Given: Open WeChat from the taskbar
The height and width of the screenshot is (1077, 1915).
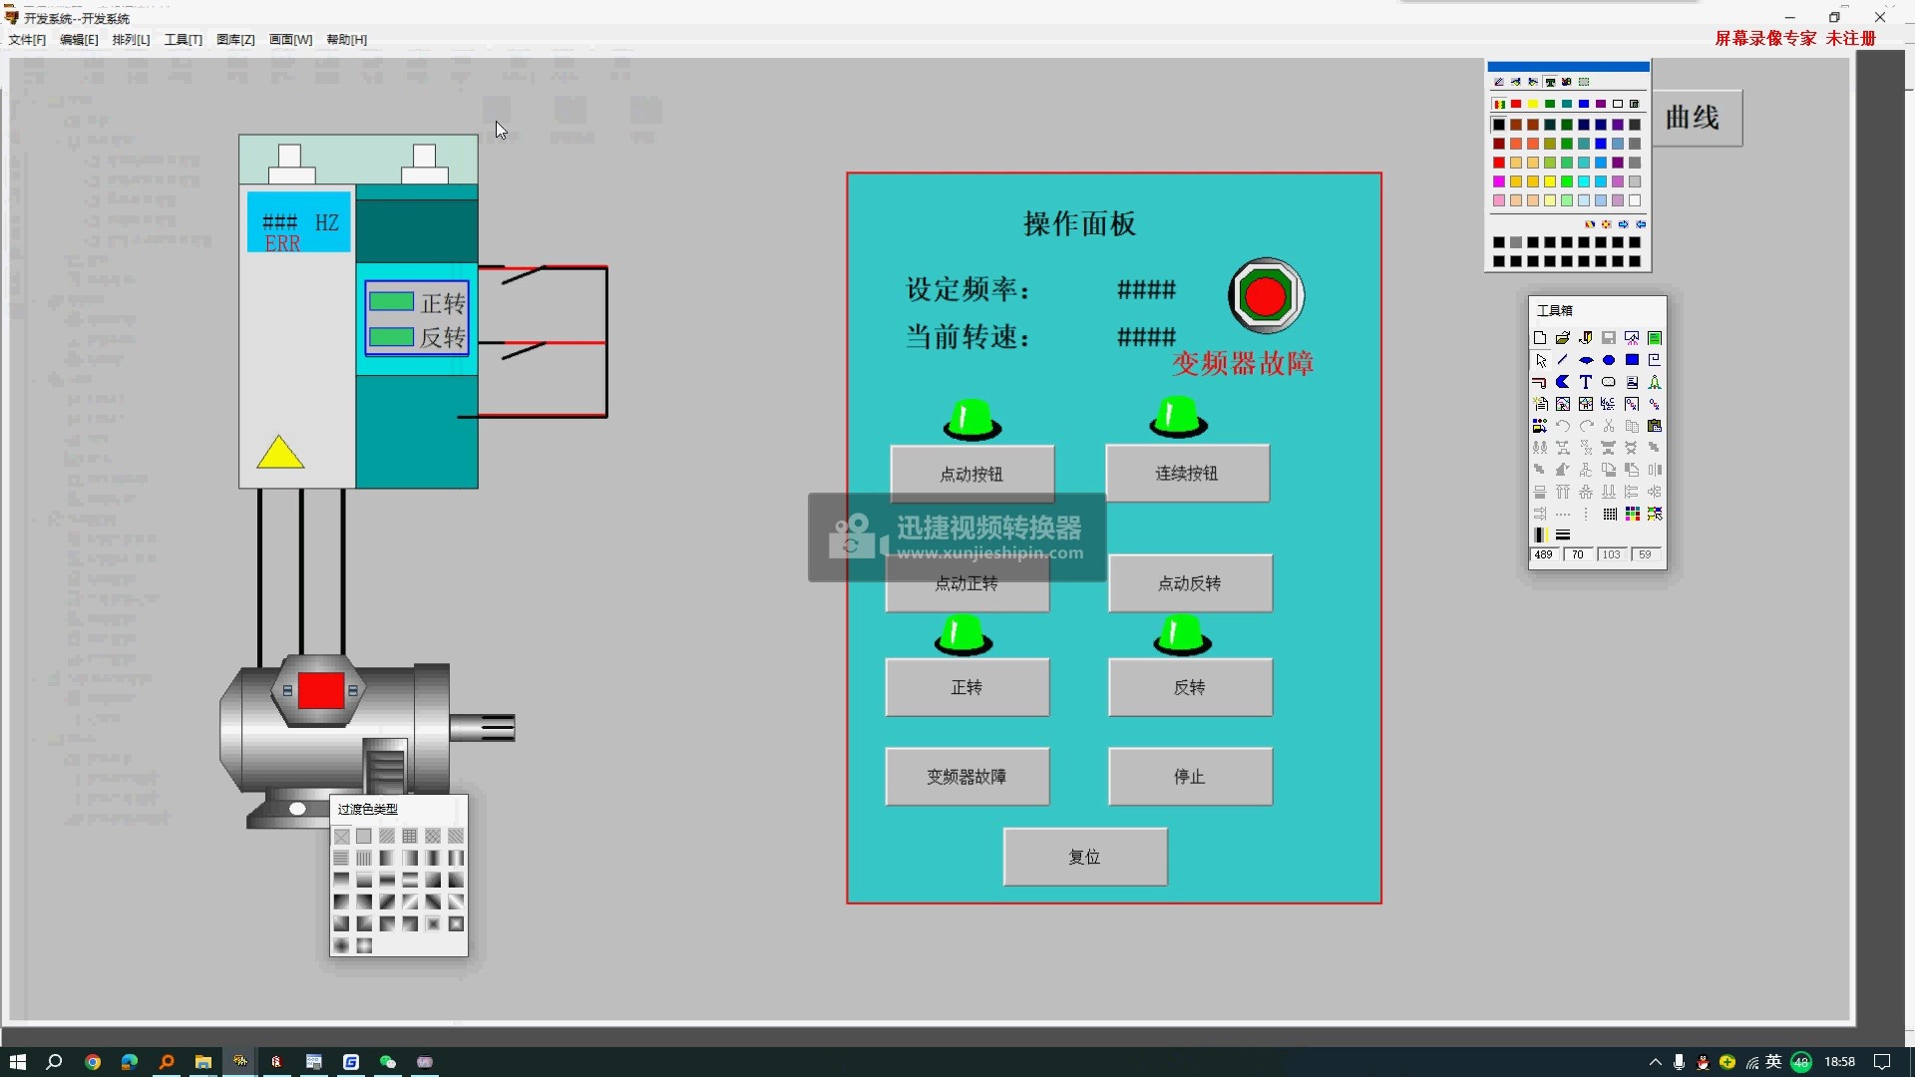Looking at the screenshot, I should click(388, 1062).
